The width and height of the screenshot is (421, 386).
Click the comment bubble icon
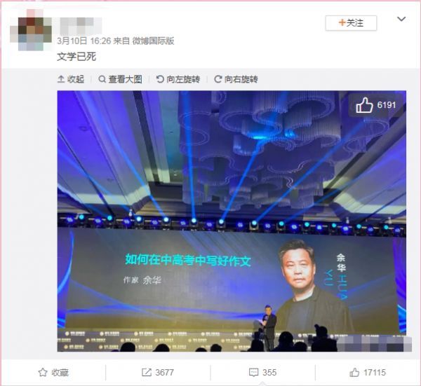[x=254, y=372]
